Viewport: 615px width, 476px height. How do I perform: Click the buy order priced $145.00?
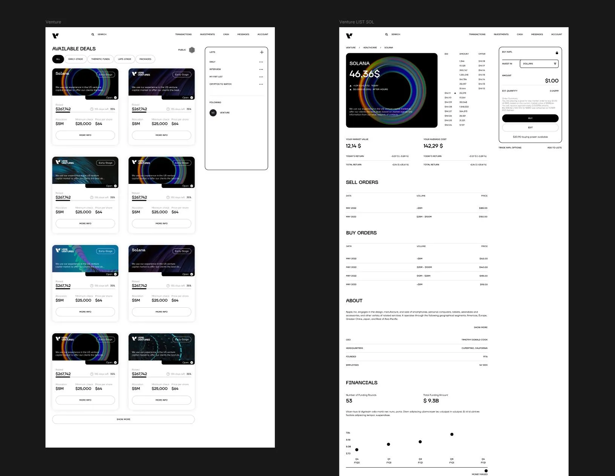point(417,259)
